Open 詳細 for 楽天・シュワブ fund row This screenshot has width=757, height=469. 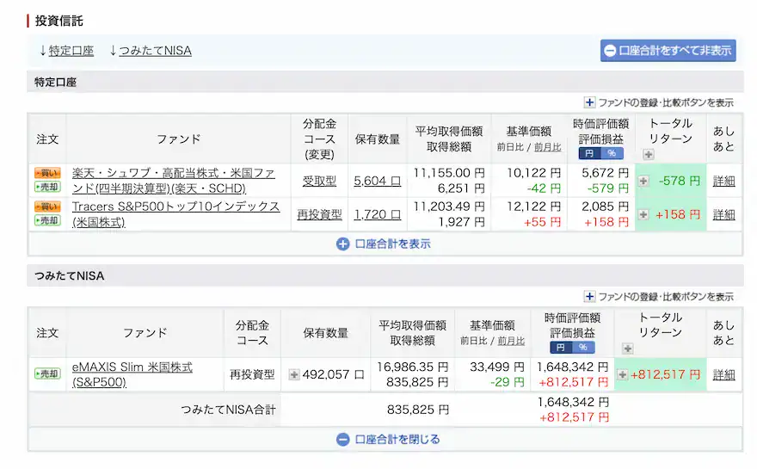(723, 181)
